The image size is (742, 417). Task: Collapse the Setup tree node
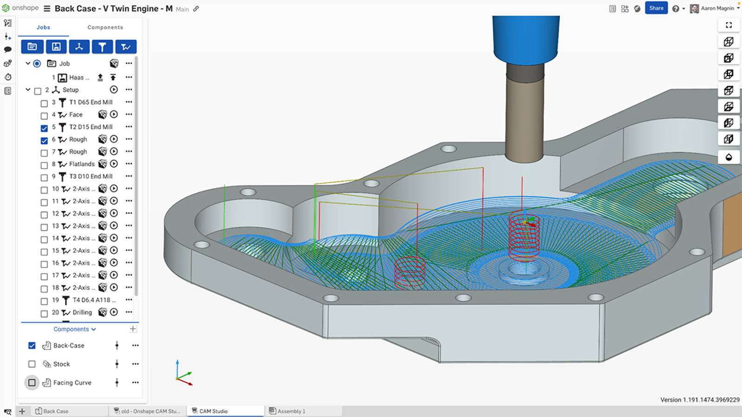28,90
